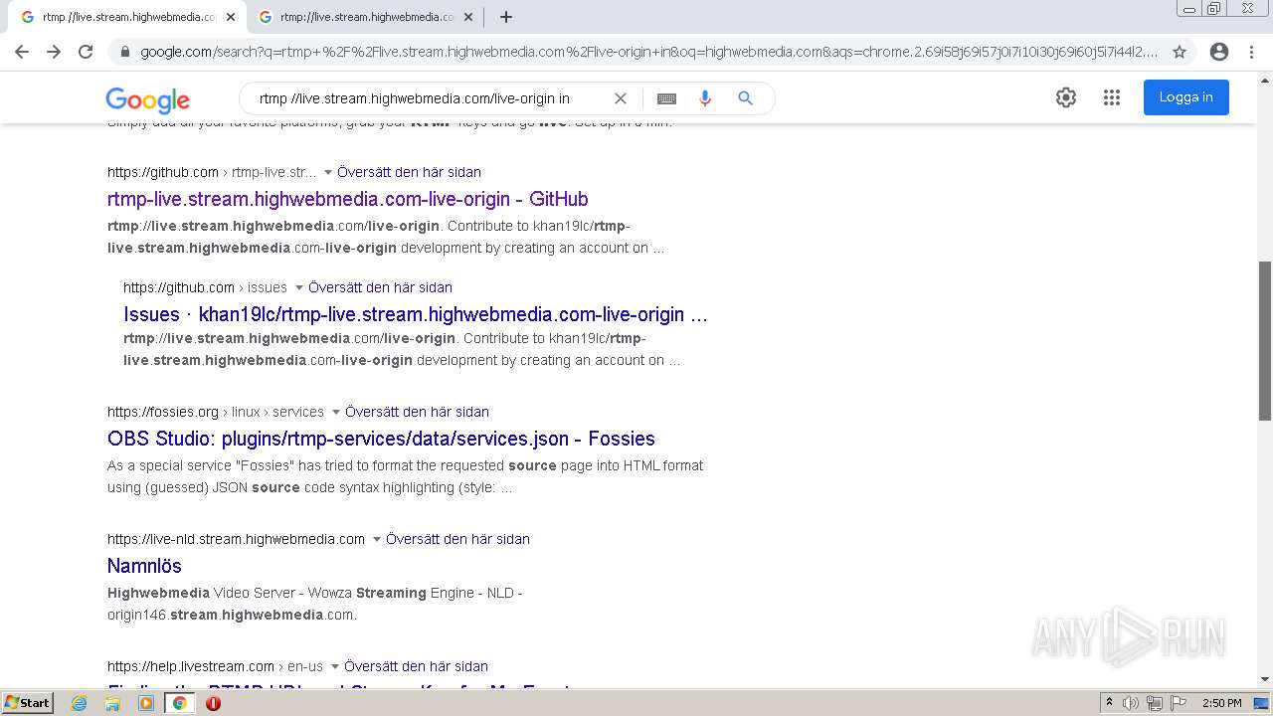Expand options for github.com rtmp-live result
The width and height of the screenshot is (1273, 716).
328,173
